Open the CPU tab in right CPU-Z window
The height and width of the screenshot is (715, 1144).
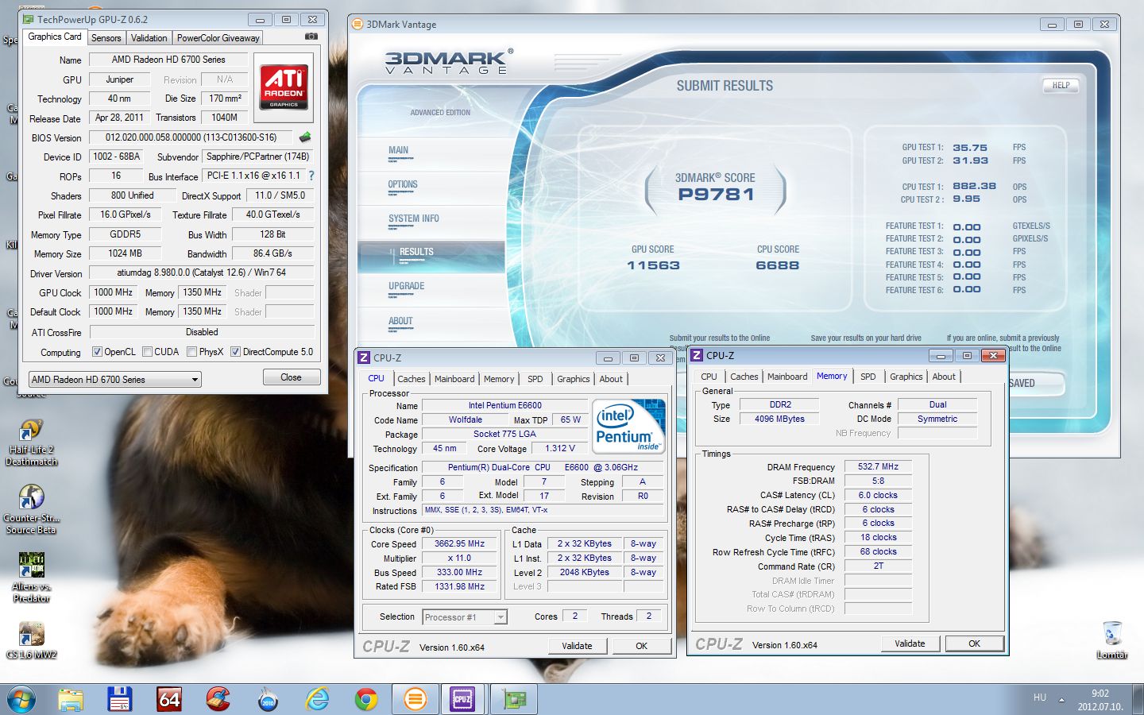709,377
